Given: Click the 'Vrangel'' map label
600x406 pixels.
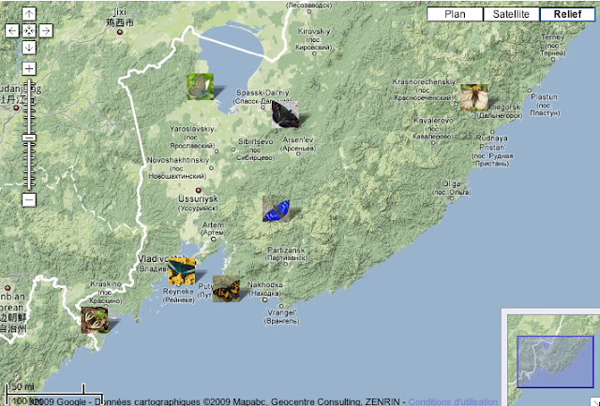Looking at the screenshot, I should point(281,312).
